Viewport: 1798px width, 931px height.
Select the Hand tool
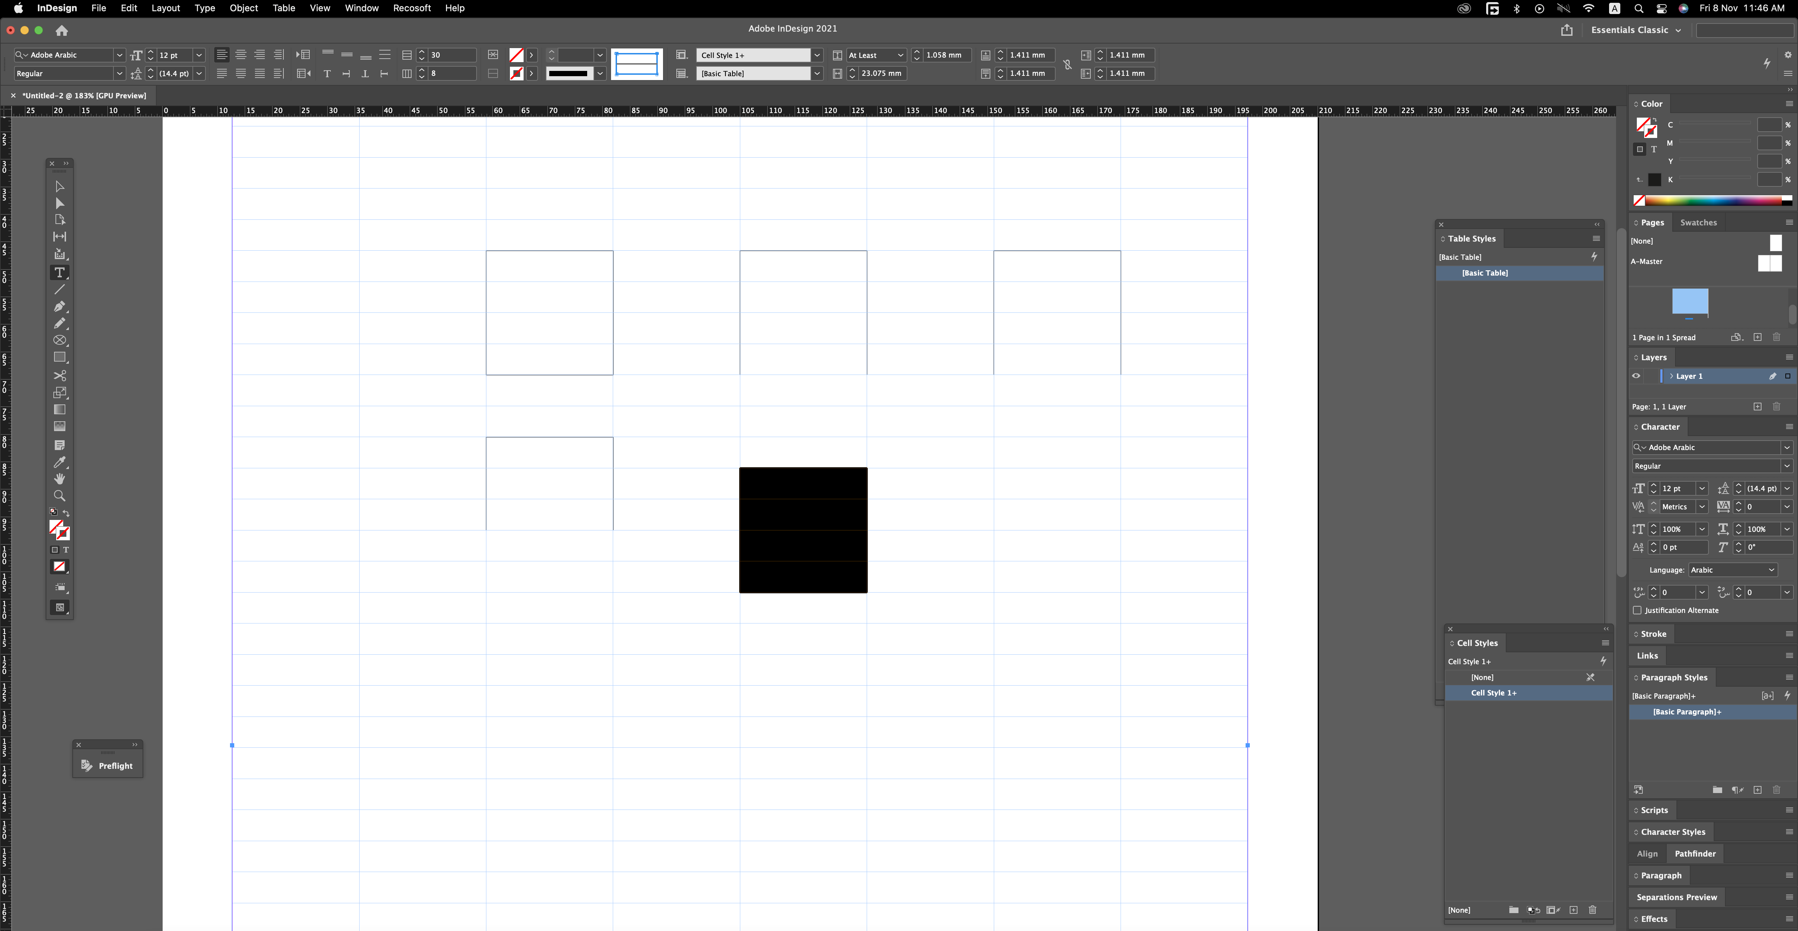click(59, 479)
